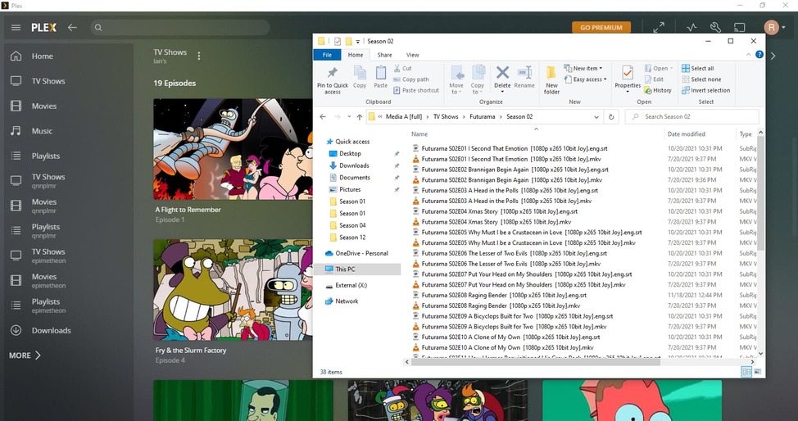Click the Plex back arrow
The height and width of the screenshot is (421, 798).
(72, 28)
